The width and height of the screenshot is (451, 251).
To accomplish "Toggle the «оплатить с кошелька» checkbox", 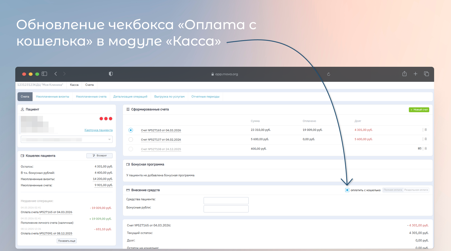I will click(347, 190).
